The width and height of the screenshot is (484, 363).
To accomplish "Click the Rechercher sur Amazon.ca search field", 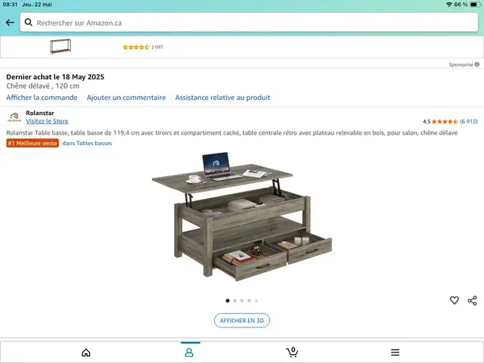I will tap(249, 23).
